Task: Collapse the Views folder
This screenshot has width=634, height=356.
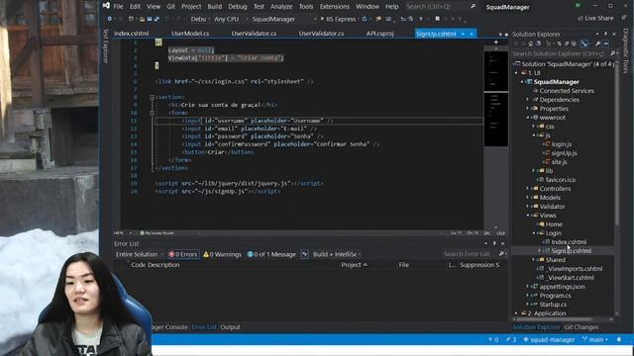Action: coord(528,216)
